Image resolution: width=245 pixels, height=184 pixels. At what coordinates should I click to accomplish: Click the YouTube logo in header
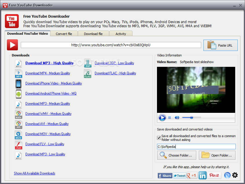pos(12,21)
